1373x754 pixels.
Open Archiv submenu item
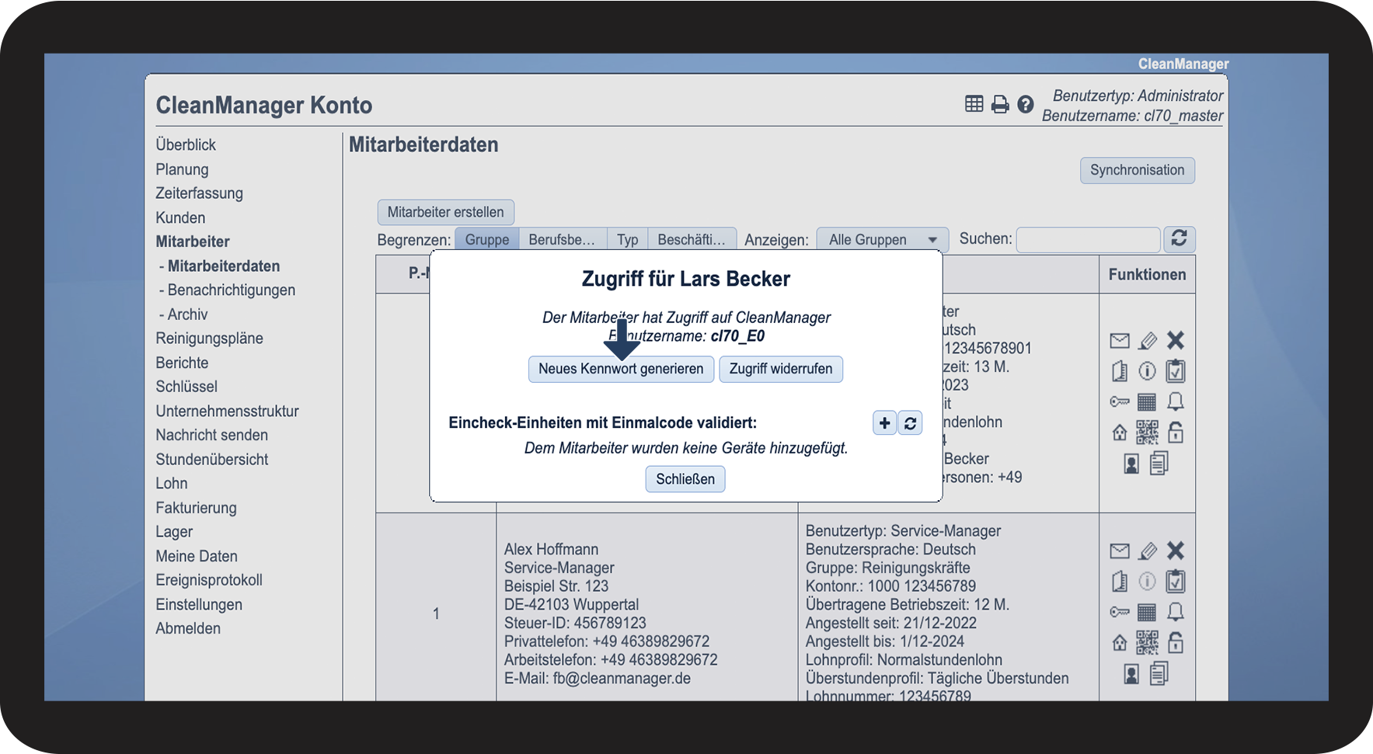tap(188, 314)
